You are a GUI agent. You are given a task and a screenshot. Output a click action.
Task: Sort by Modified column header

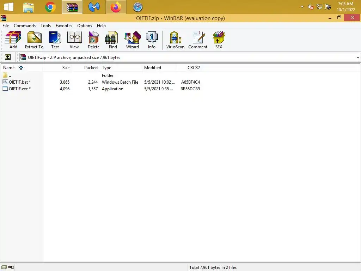[160, 67]
